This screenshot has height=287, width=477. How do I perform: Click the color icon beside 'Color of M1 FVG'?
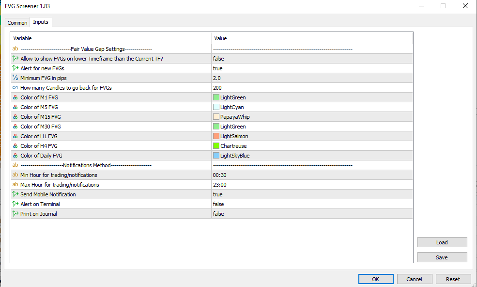tap(15, 97)
